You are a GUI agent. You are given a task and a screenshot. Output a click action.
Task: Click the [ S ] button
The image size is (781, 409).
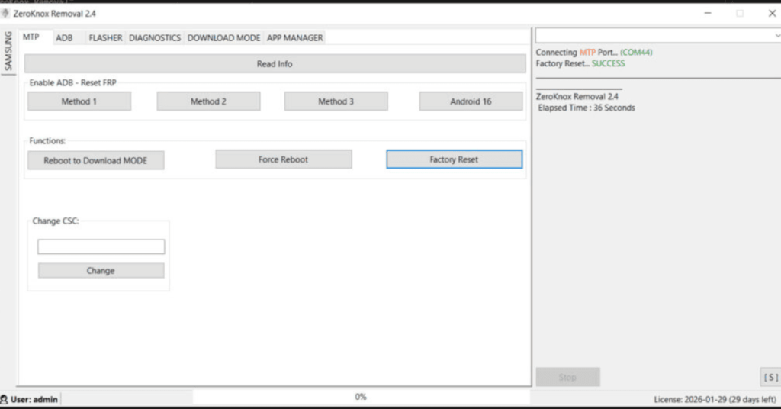[x=770, y=377]
